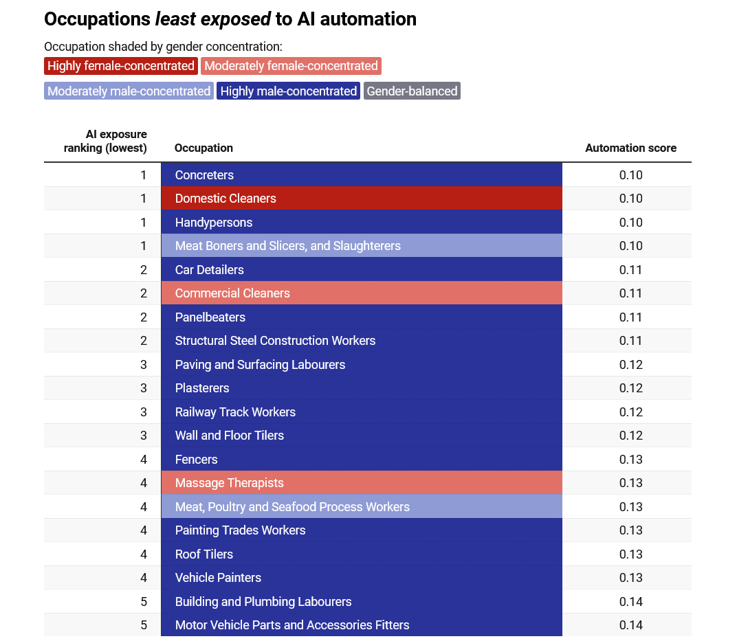Select the Domestic Cleaners row
Screen dimensions: 748x641
tap(367, 199)
